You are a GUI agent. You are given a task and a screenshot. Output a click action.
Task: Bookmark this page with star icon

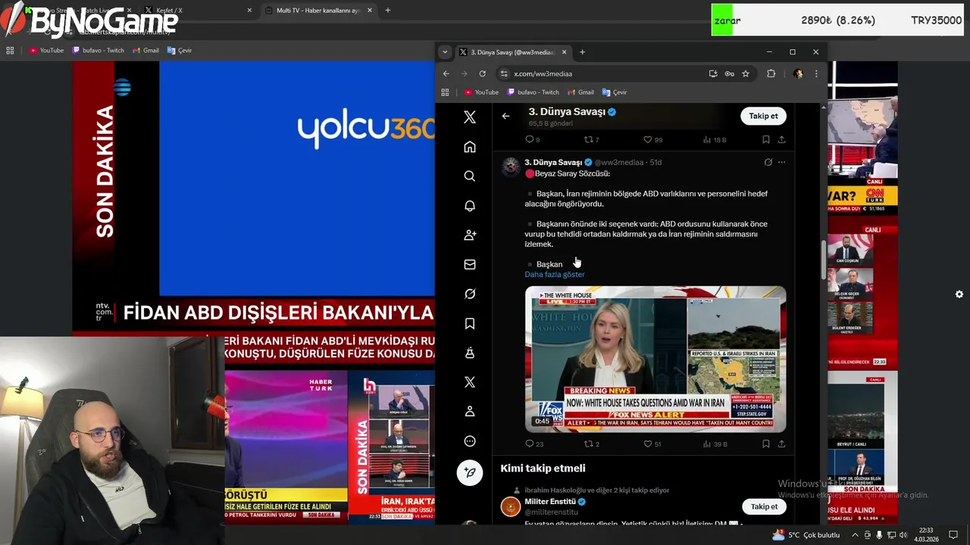(x=746, y=73)
